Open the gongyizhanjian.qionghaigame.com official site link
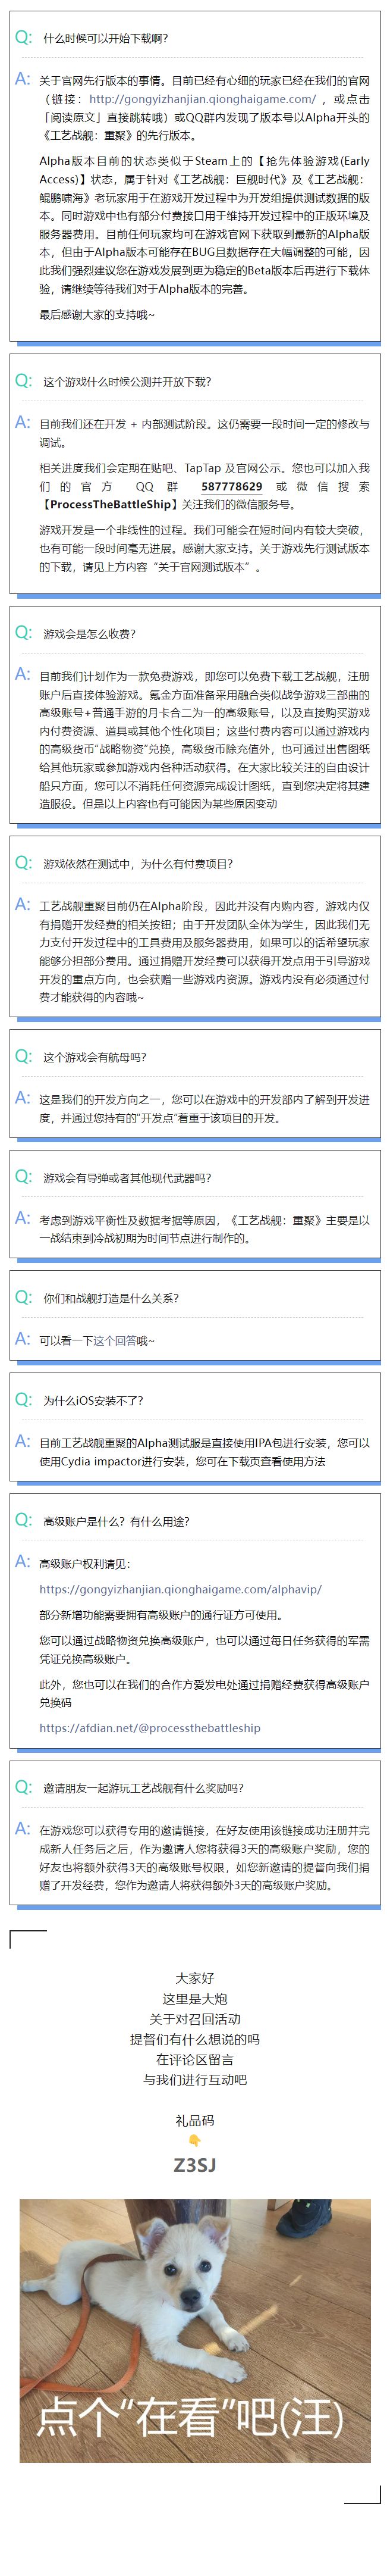This screenshot has width=387, height=2576. click(x=202, y=99)
